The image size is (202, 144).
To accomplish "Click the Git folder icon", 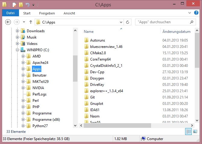I will tap(86, 97).
